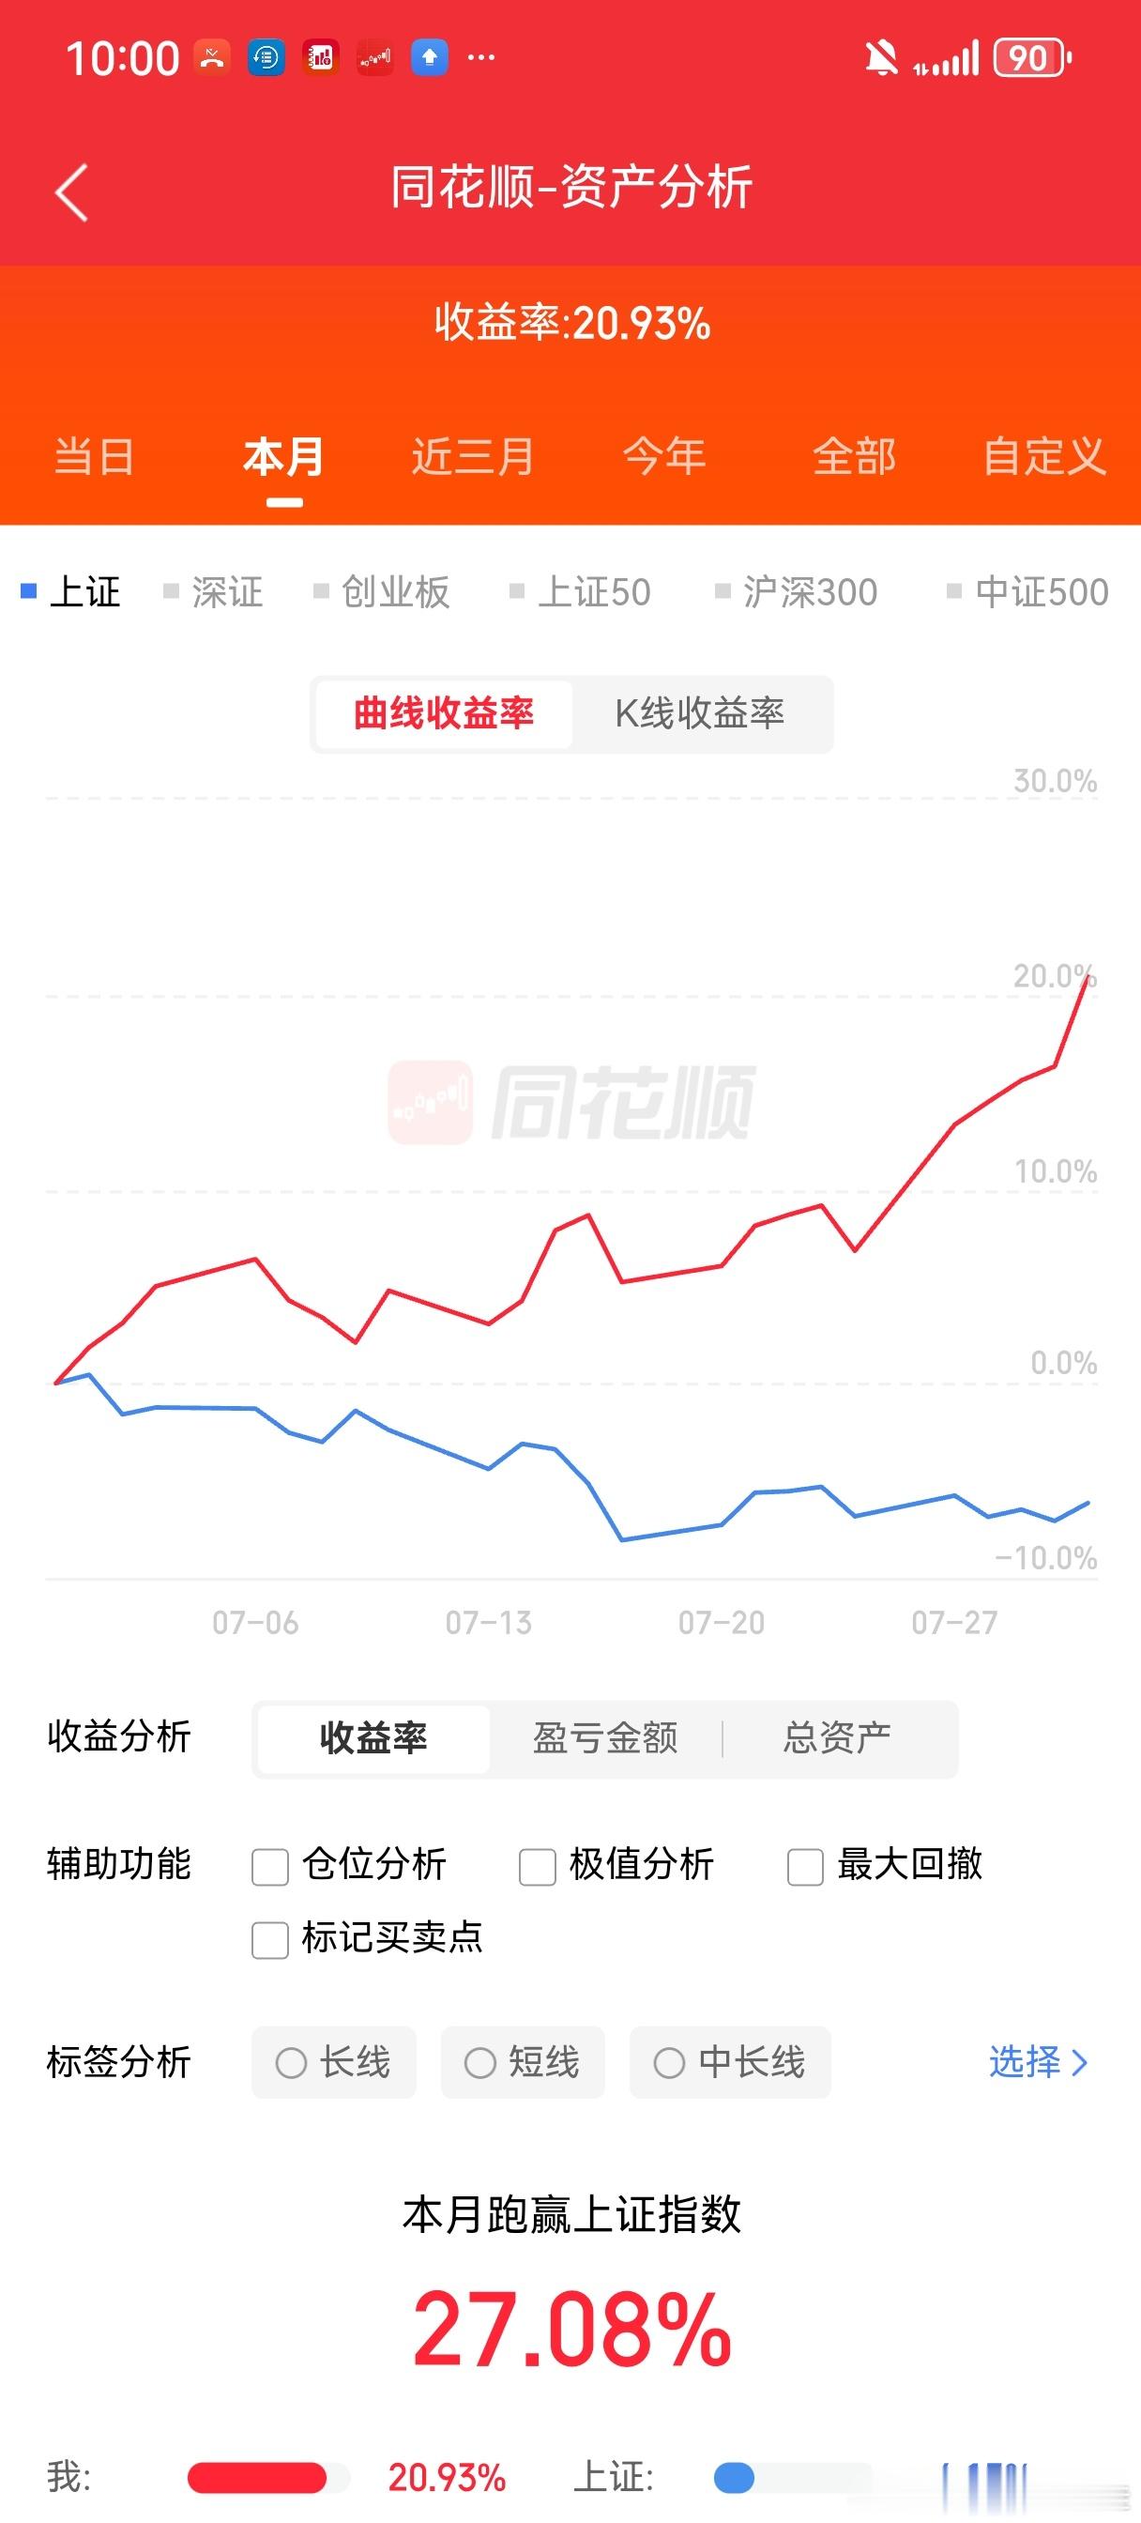
Task: Enable the 仓位分析 checkbox
Action: coord(269,1866)
